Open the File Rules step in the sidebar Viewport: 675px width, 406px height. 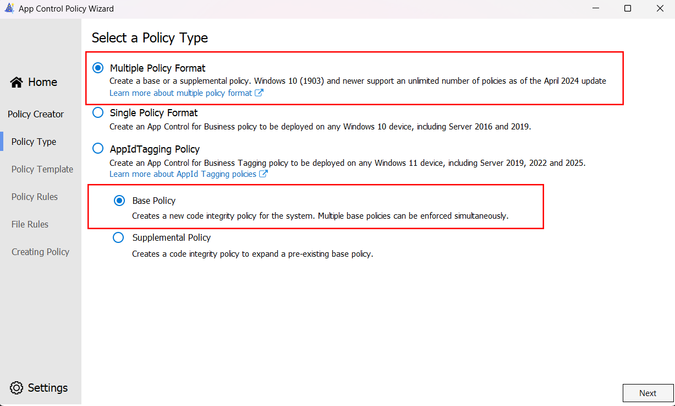(x=30, y=224)
